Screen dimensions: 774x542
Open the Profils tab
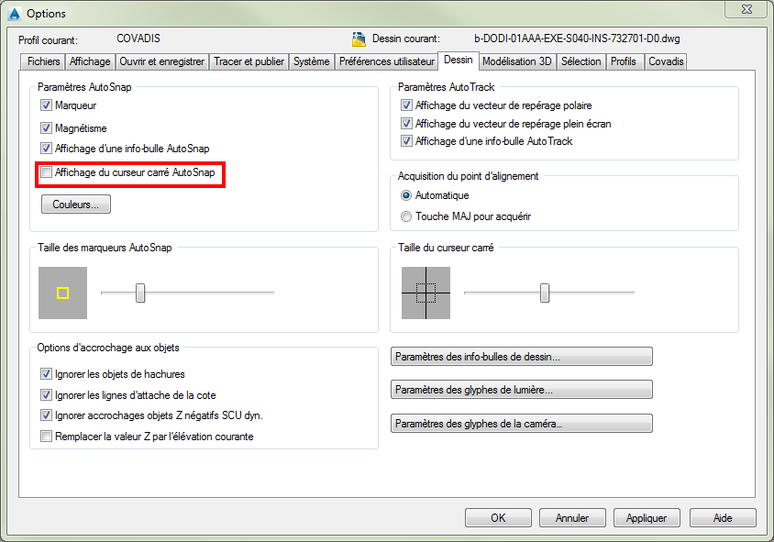click(624, 61)
